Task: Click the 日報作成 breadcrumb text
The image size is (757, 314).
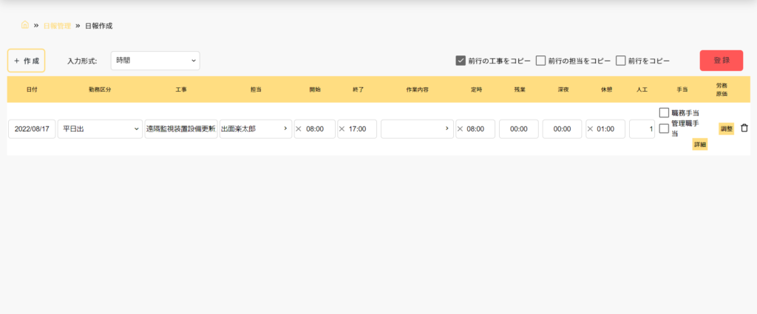Action: pyautogui.click(x=98, y=26)
